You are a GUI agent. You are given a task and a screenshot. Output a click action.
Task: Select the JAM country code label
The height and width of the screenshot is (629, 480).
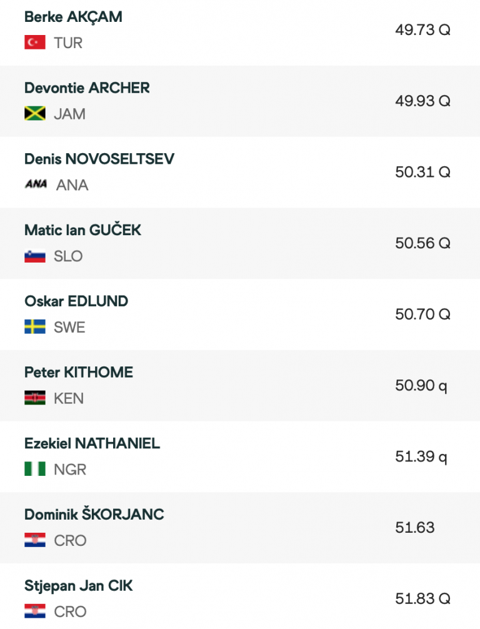click(x=69, y=114)
